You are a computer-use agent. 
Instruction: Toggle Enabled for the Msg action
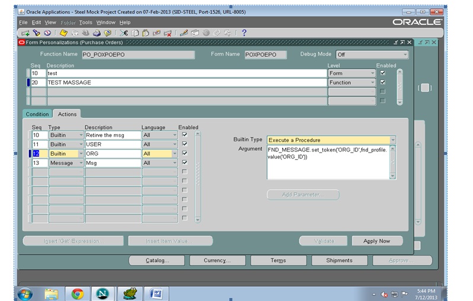(x=184, y=163)
